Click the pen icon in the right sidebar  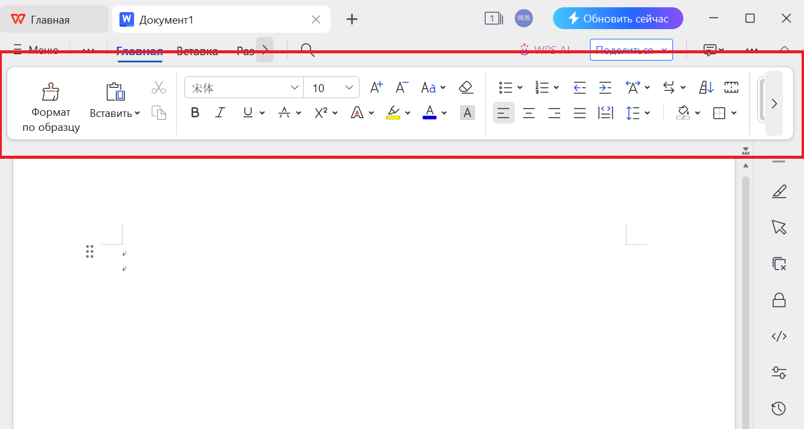tap(779, 191)
